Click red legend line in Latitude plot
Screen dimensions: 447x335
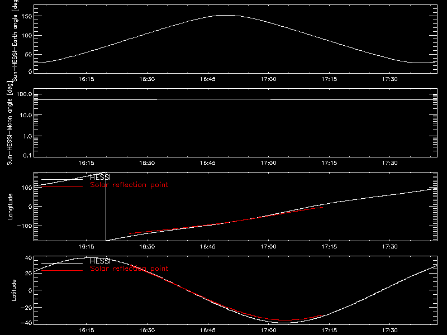[62, 270]
